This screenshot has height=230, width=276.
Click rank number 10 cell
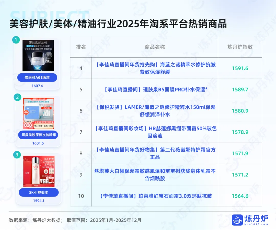pyautogui.click(x=81, y=196)
